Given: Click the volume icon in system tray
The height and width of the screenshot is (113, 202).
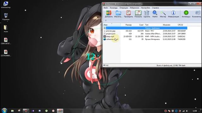Looking at the screenshot, I should pos(187,111).
